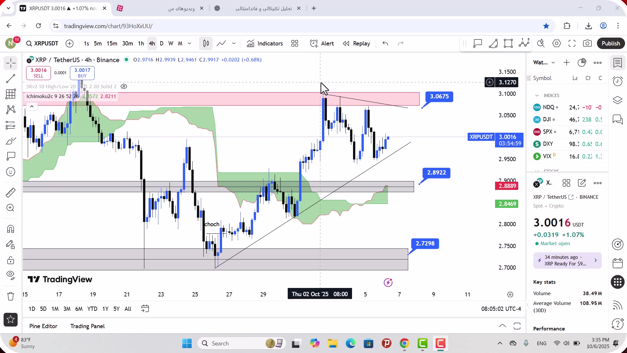
Task: Select the VIX watchlist row
Action: (568, 156)
